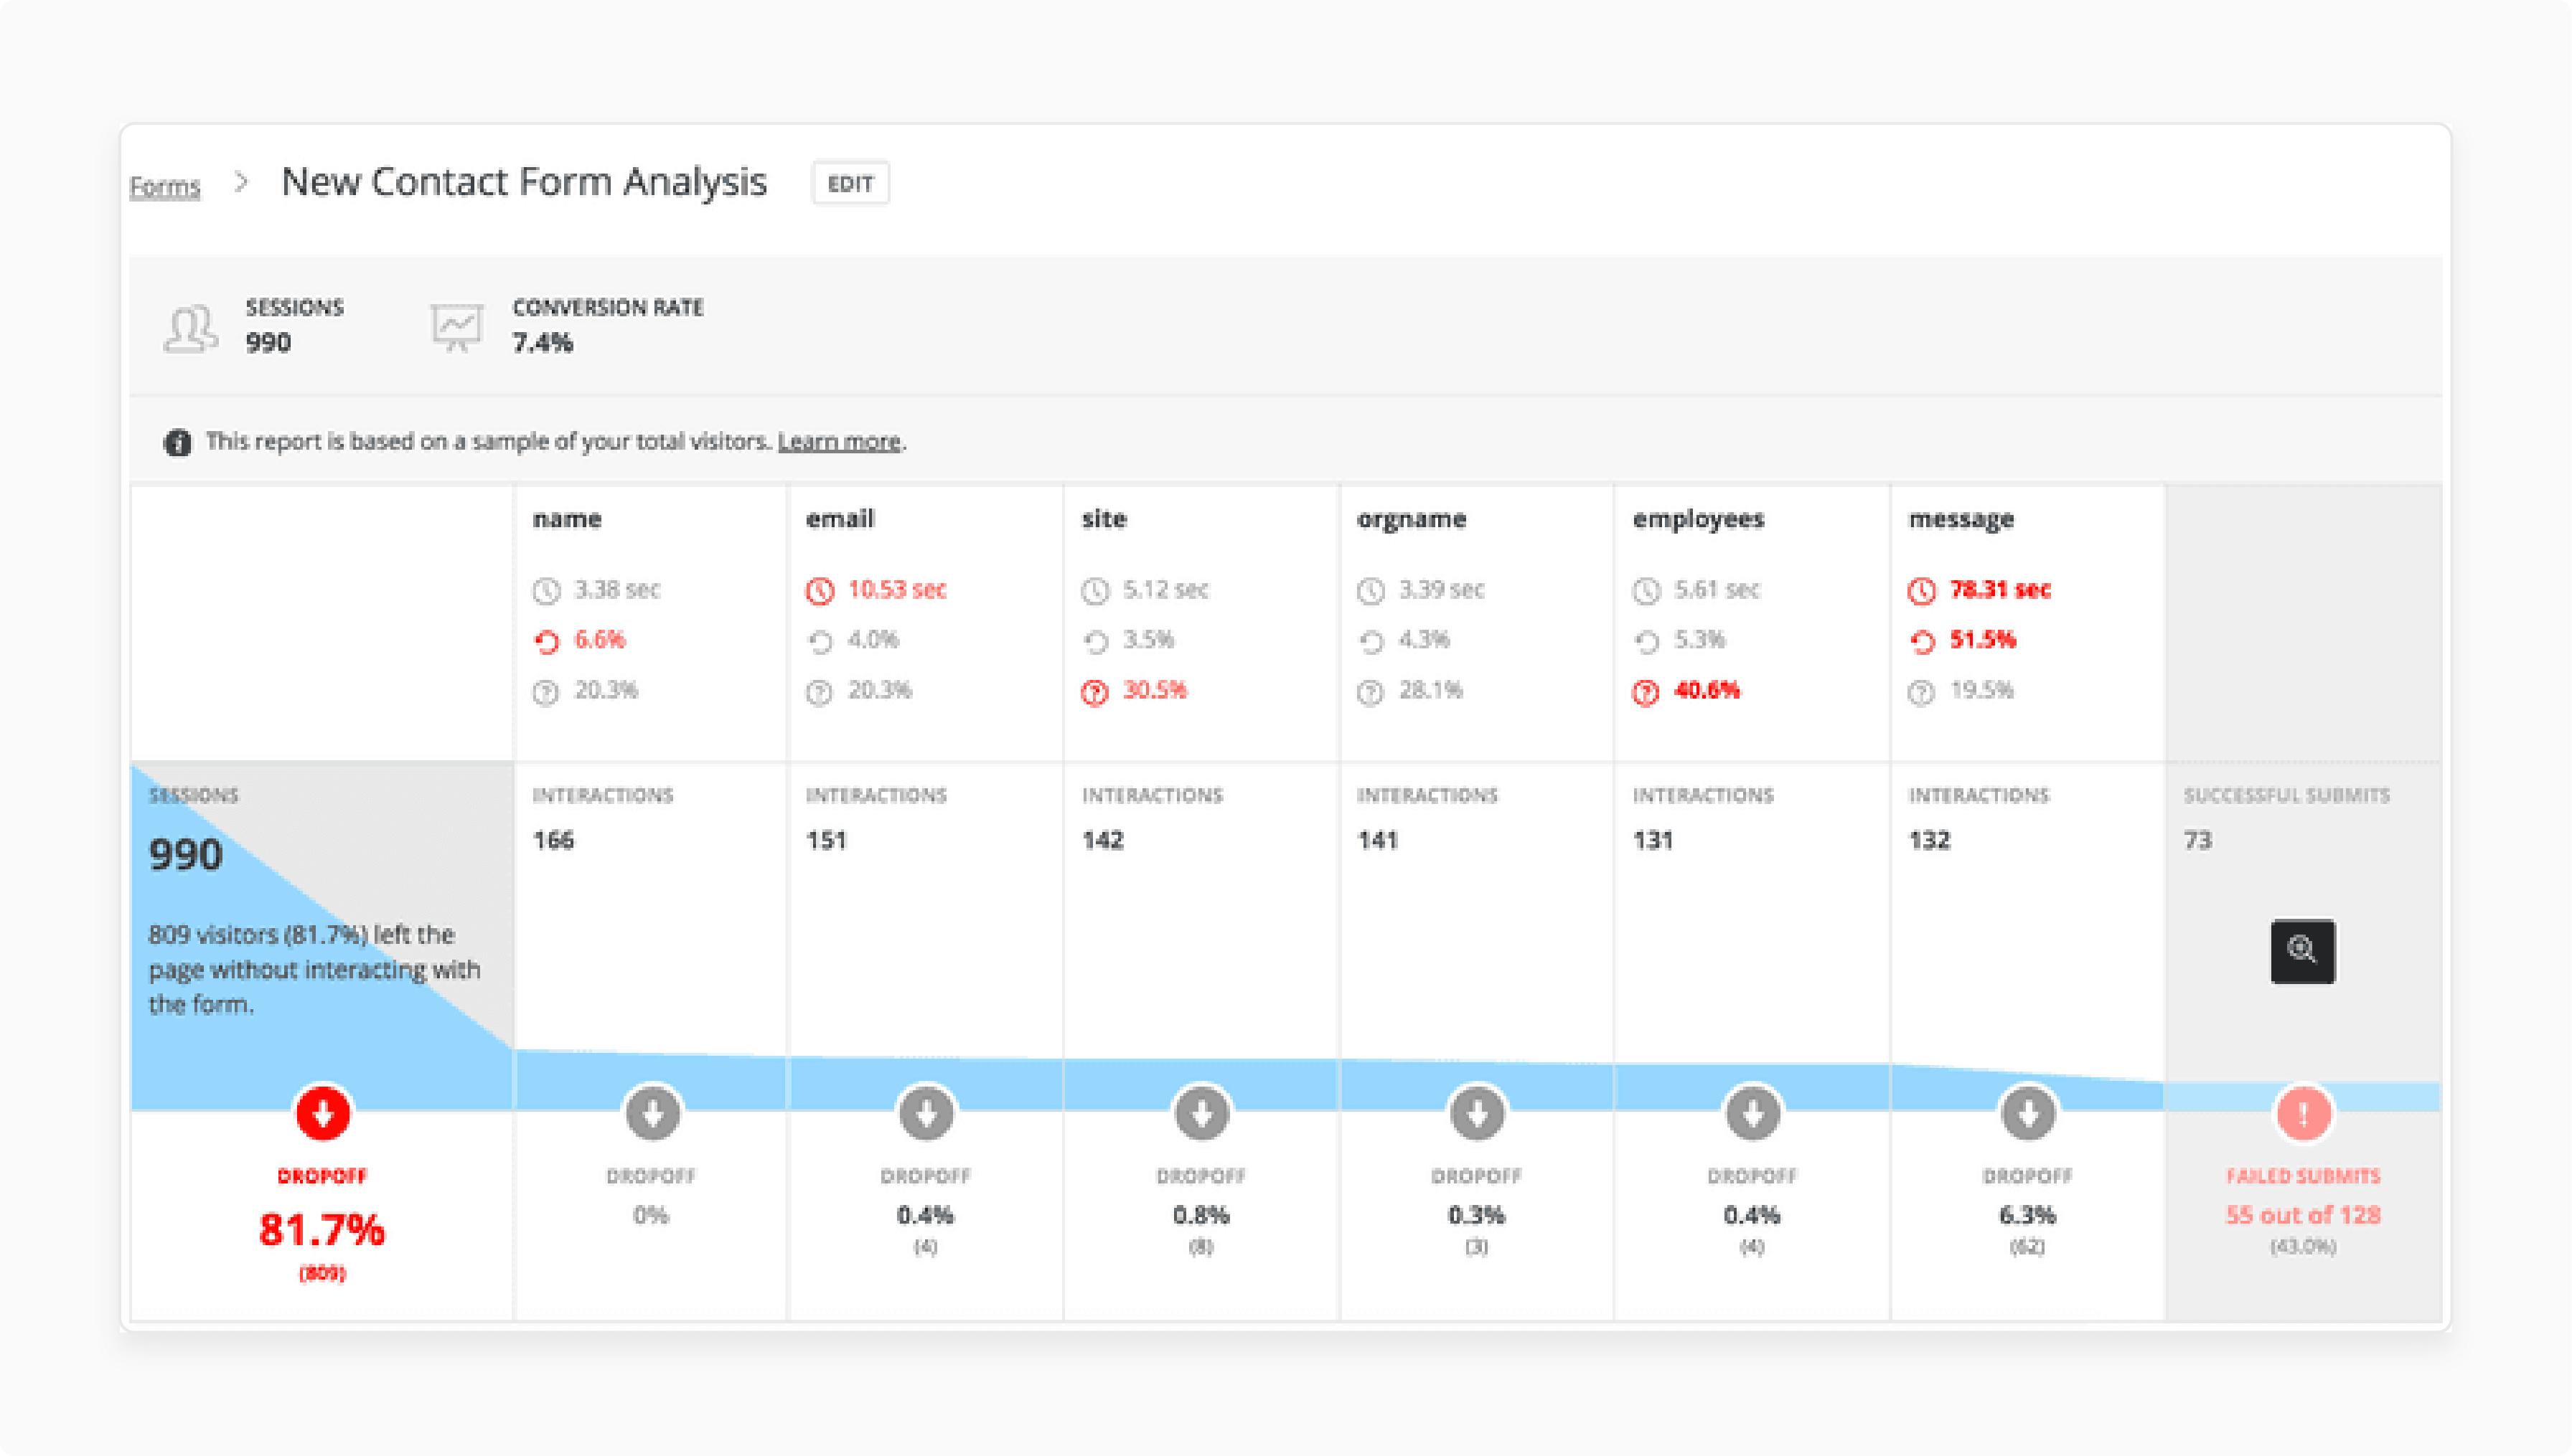
Task: Click the red question icon beside 30.5%
Action: pos(1095,692)
